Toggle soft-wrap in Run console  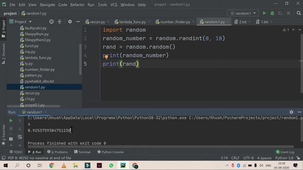click(20, 137)
